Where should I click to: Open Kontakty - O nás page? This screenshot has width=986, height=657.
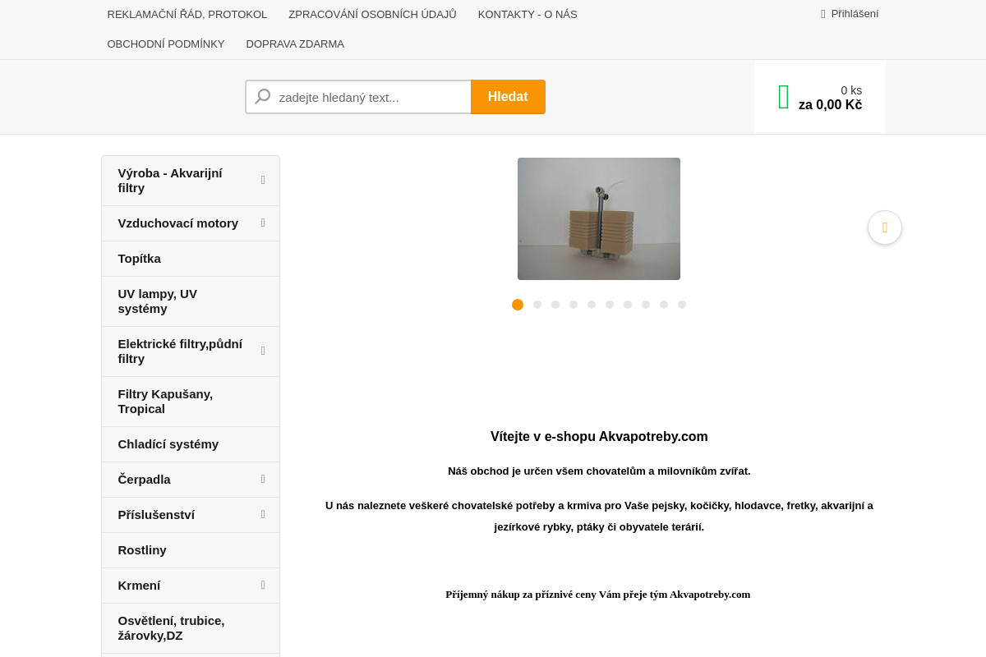[x=528, y=15]
